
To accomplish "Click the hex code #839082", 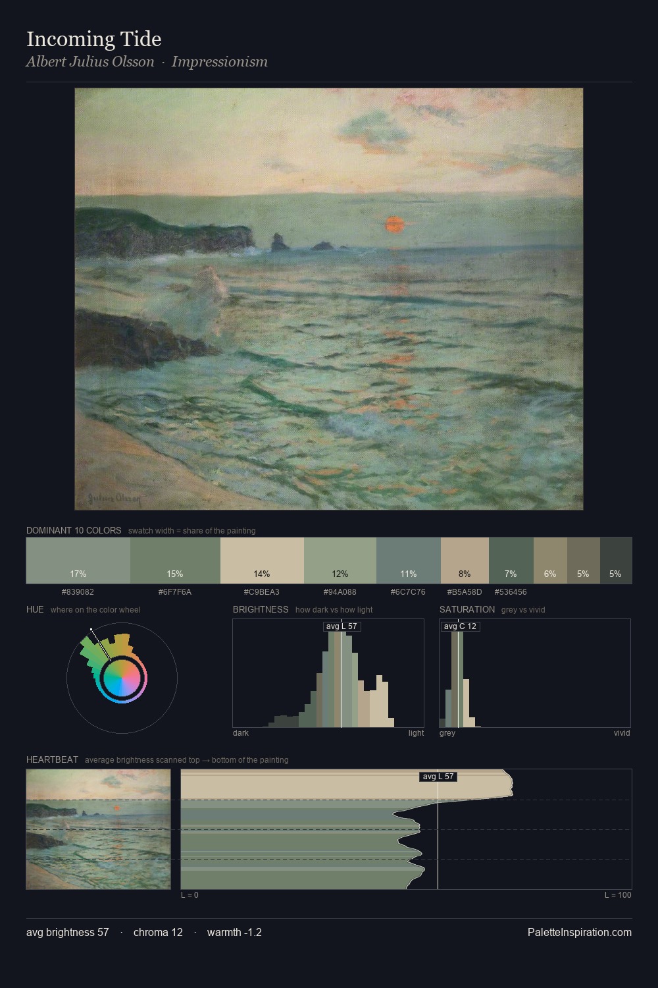I will point(78,592).
